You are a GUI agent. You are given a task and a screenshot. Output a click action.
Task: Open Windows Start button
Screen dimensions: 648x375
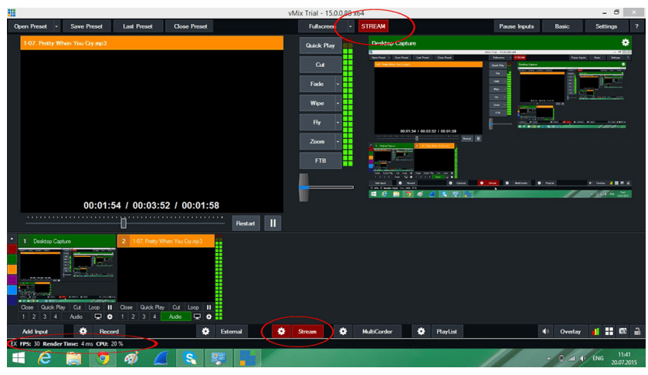tap(19, 358)
